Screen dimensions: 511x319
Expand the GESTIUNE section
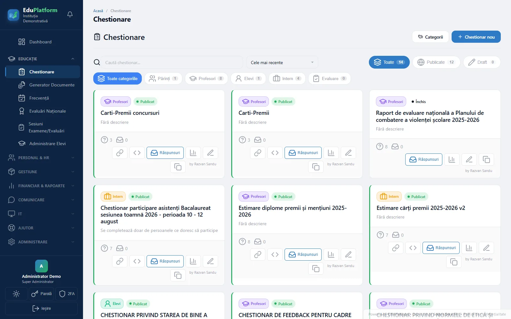click(42, 172)
